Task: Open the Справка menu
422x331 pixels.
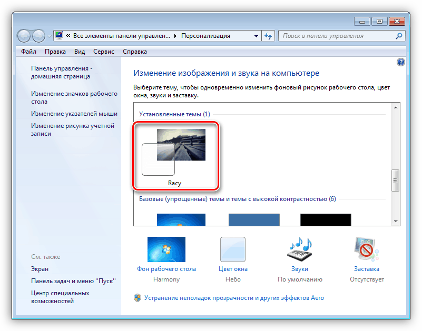Action: click(135, 52)
